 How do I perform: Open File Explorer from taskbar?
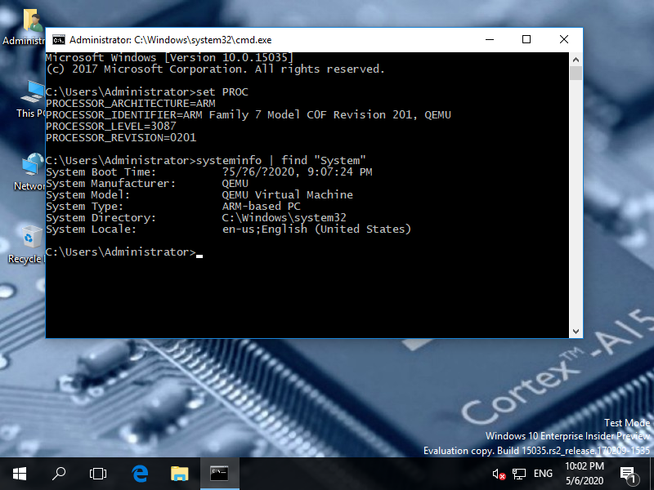tap(179, 474)
